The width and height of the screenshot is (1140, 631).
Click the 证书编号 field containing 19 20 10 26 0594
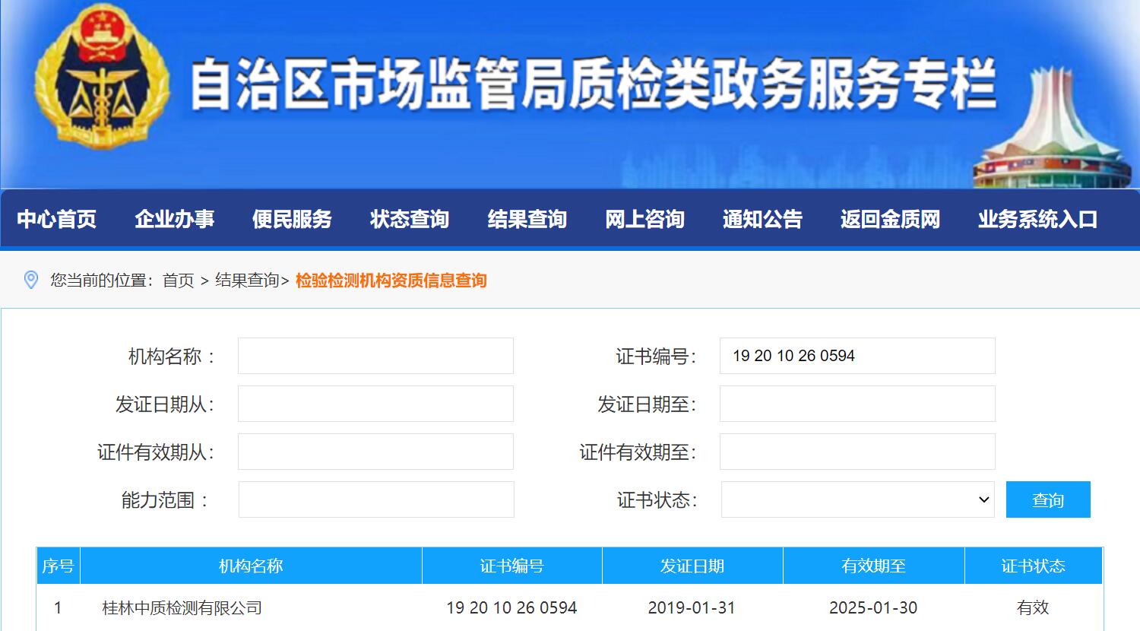coord(857,356)
